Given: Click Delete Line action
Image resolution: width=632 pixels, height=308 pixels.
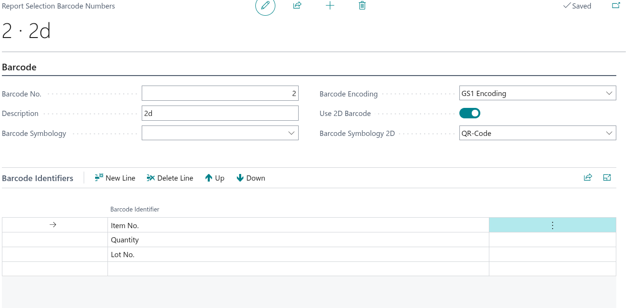Looking at the screenshot, I should pos(170,178).
